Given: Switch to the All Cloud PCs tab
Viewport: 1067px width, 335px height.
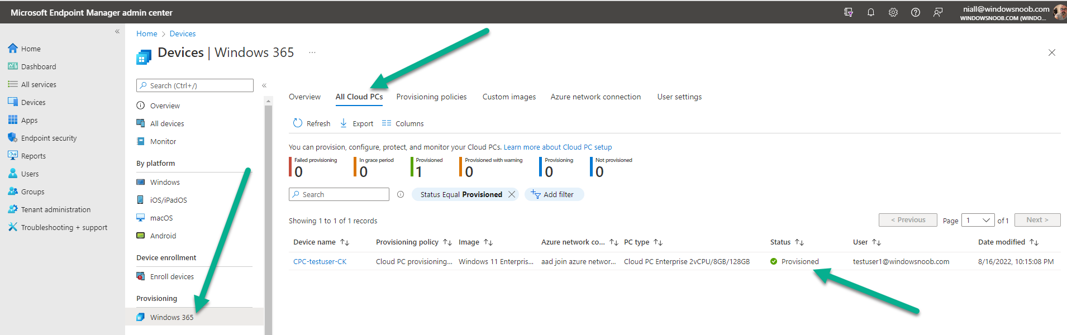Looking at the screenshot, I should coord(359,97).
